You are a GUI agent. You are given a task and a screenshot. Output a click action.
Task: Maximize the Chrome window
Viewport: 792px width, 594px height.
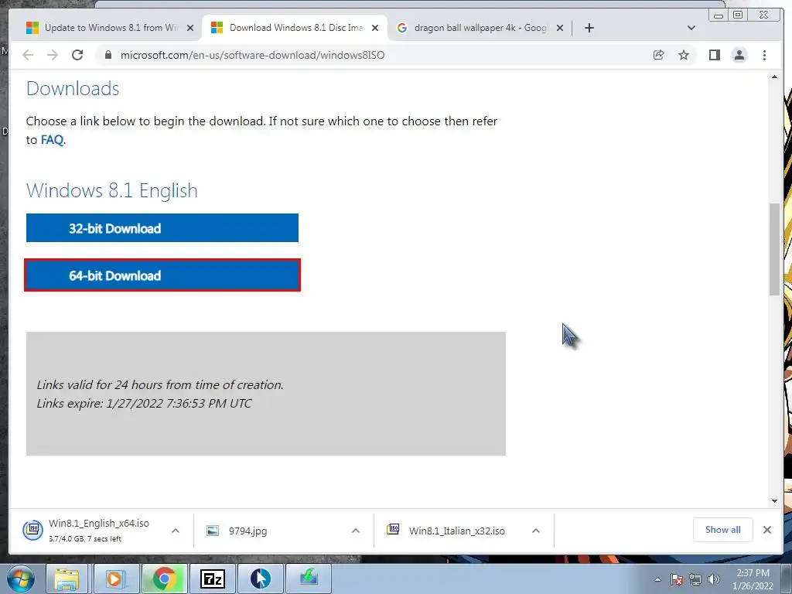point(738,15)
